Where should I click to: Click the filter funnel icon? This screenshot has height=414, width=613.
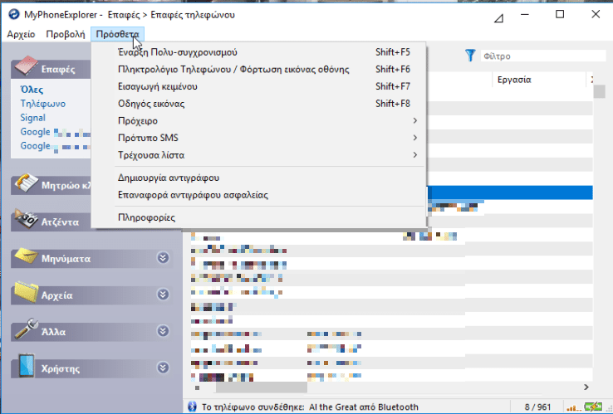point(470,56)
